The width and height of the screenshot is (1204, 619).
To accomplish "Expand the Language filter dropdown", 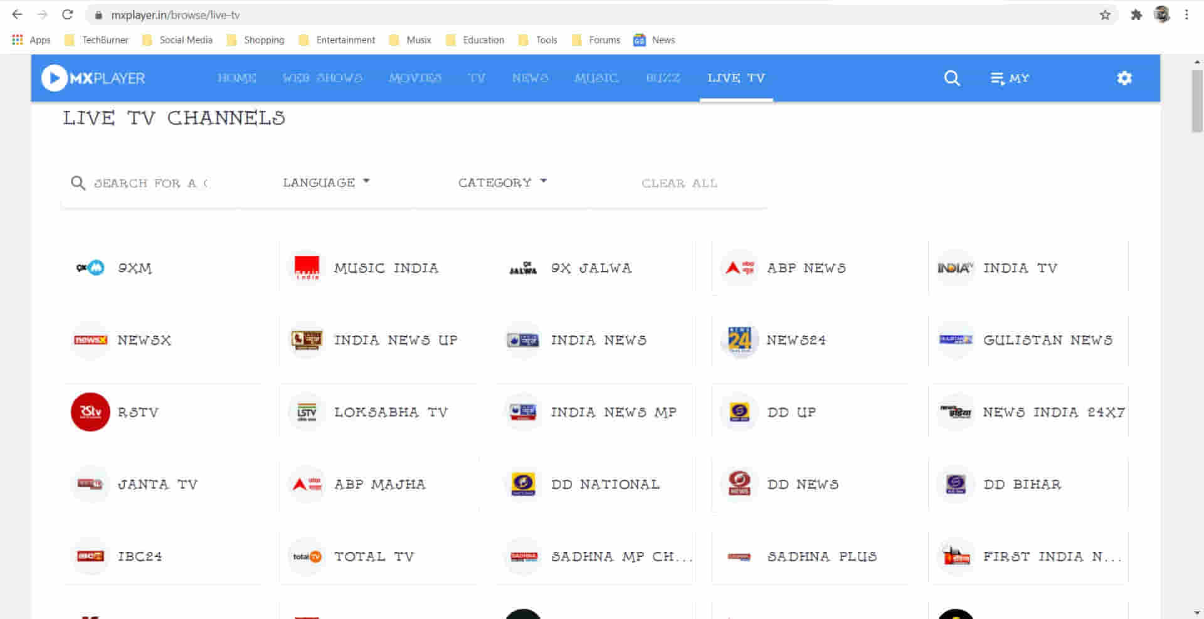I will (326, 183).
